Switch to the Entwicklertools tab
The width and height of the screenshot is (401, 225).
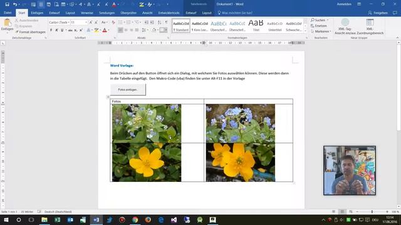tap(169, 12)
